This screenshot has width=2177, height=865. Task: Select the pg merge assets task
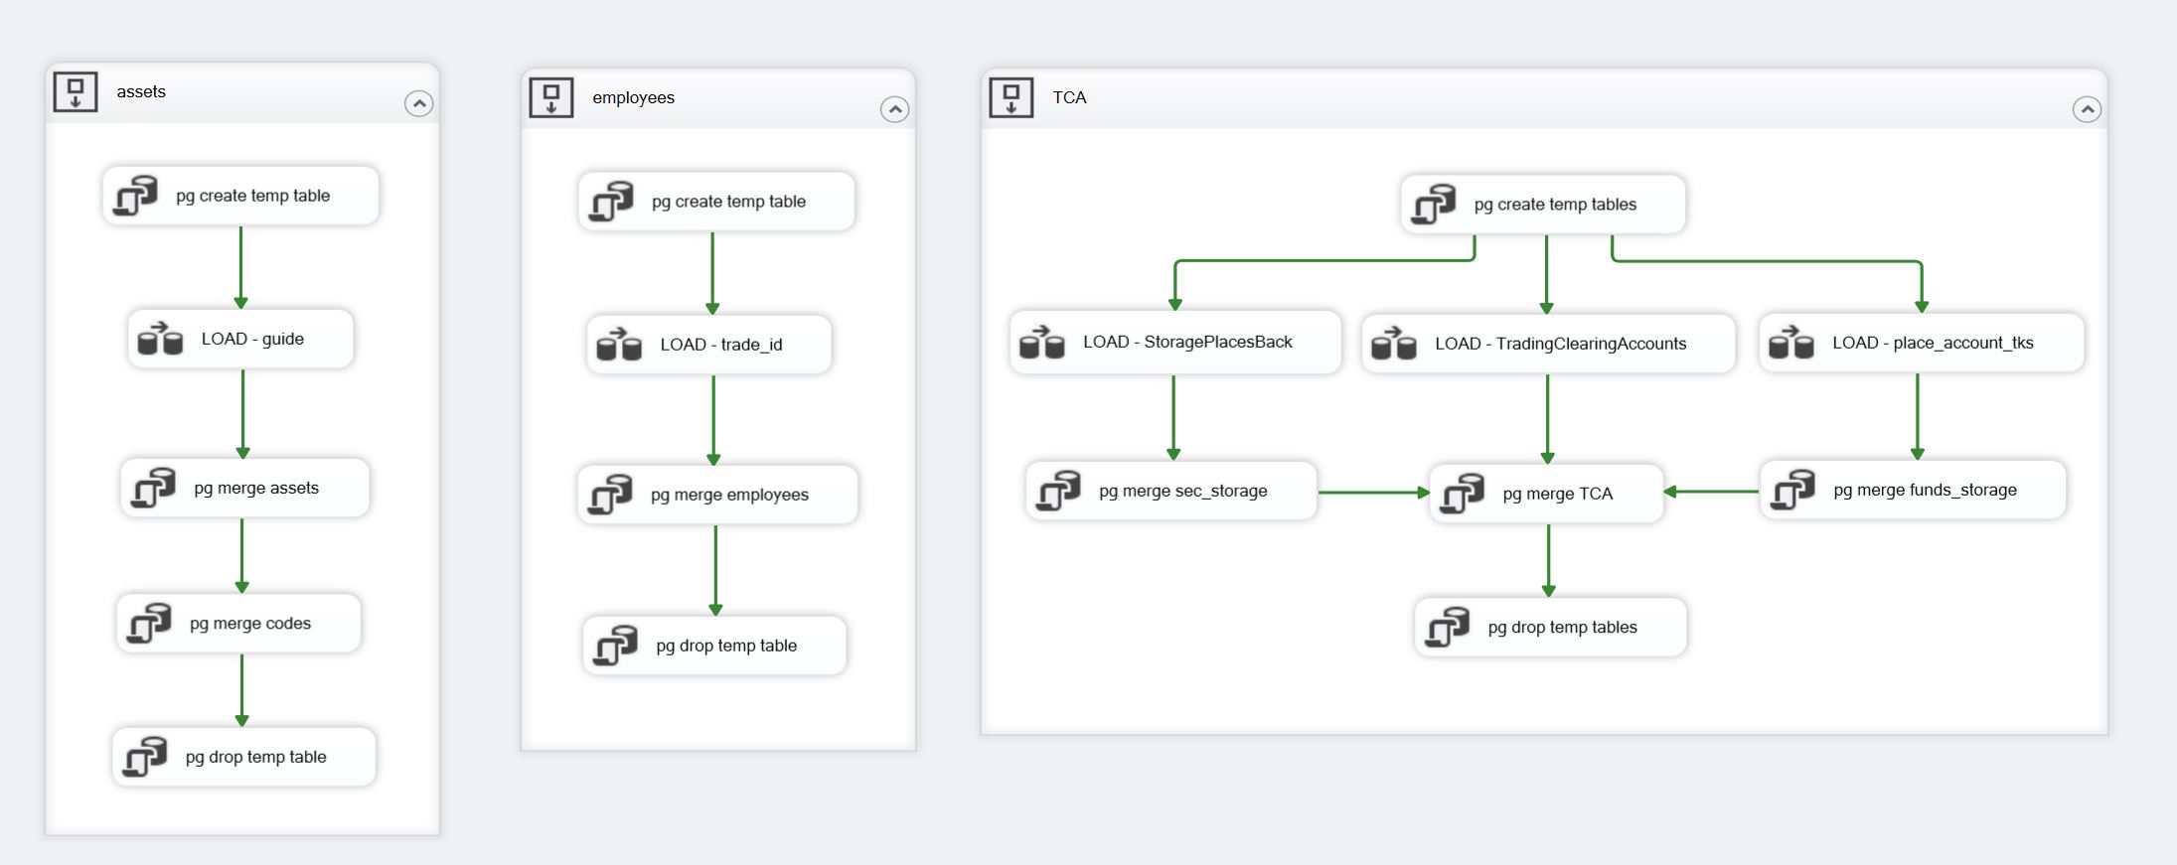point(255,489)
